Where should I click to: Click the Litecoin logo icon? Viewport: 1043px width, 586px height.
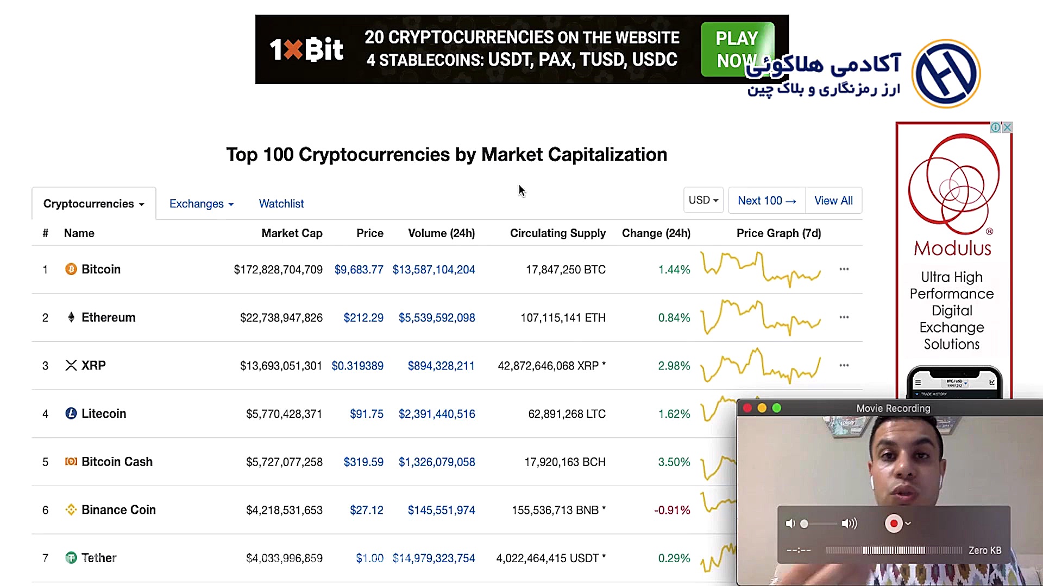pos(71,413)
